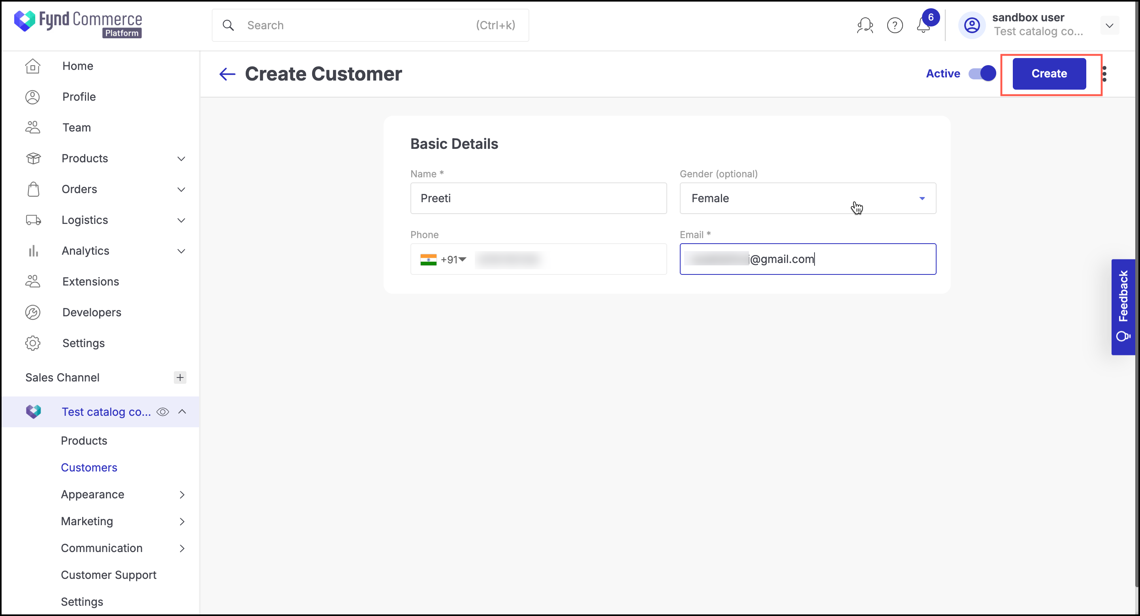Click the Basic Details heading
Image resolution: width=1140 pixels, height=616 pixels.
pyautogui.click(x=454, y=144)
